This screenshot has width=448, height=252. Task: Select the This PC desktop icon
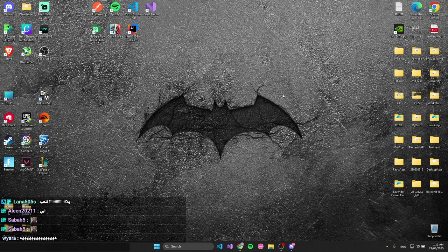coord(9,98)
